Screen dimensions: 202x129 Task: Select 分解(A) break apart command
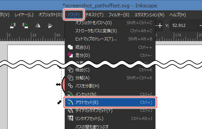pyautogui.click(x=110, y=78)
